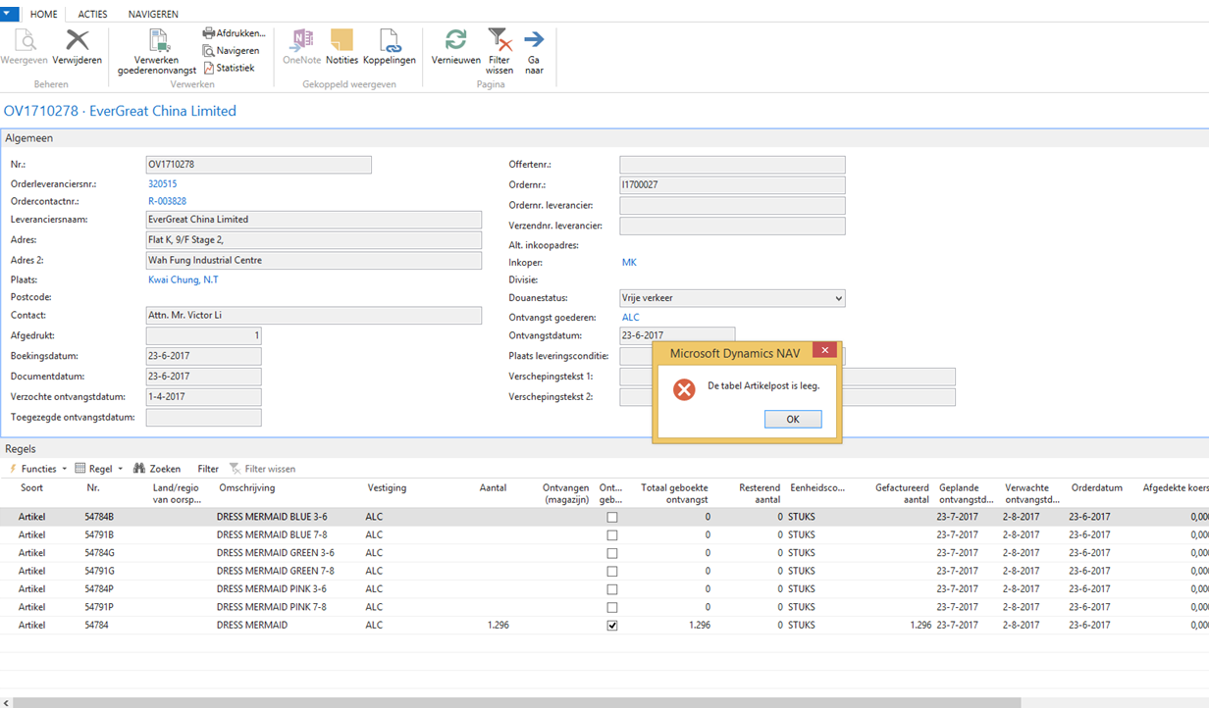The width and height of the screenshot is (1209, 708).
Task: Open the MK Inkoper link
Action: coord(629,262)
